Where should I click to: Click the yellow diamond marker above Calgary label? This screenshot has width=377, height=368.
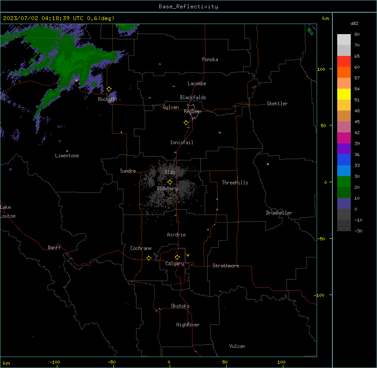(177, 257)
